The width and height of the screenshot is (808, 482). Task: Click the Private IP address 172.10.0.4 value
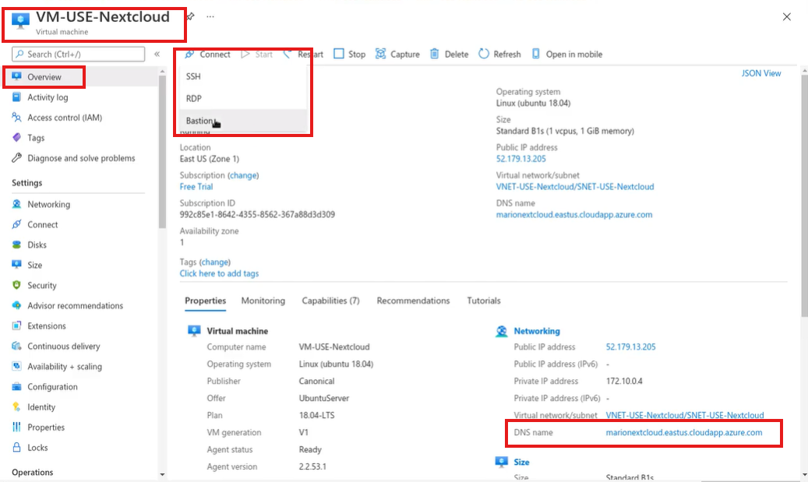624,381
